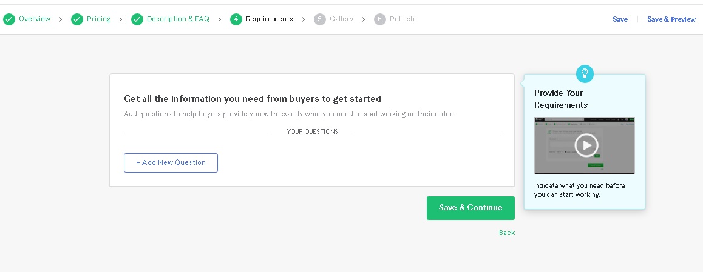Click the Pricing step green checkmark icon
This screenshot has width=703, height=272.
coord(77,19)
